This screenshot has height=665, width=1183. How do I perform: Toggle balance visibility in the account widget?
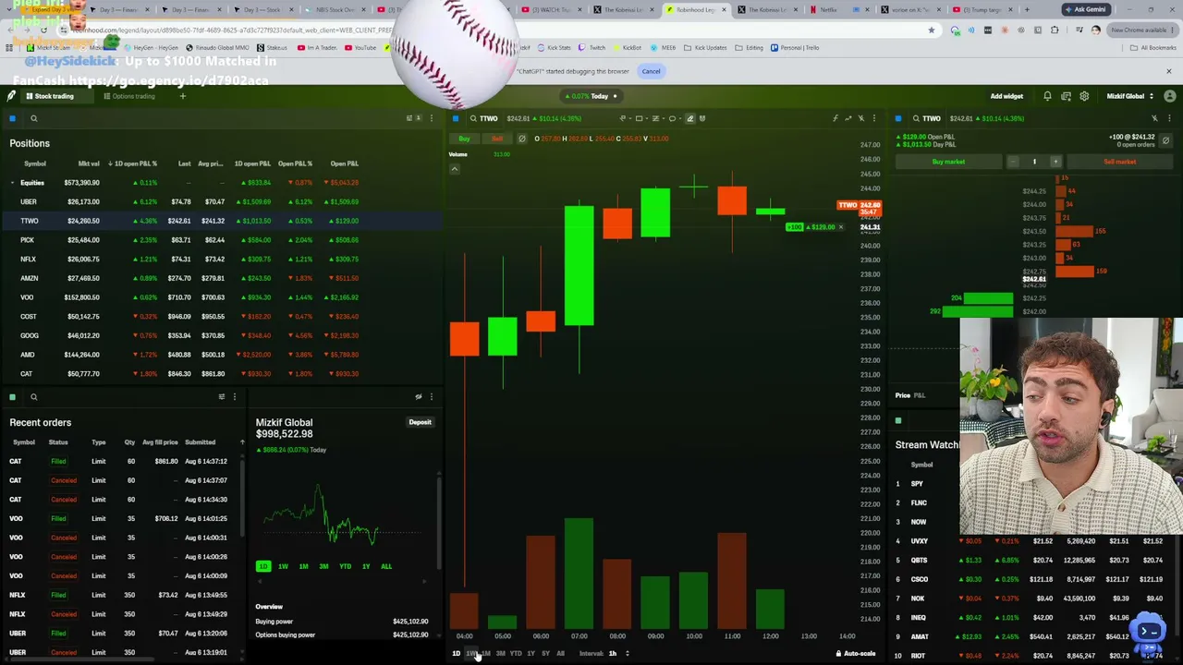(x=418, y=397)
